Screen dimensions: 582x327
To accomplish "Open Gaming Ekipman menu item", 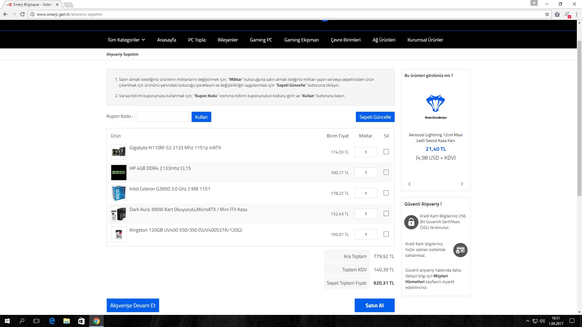I will [301, 40].
